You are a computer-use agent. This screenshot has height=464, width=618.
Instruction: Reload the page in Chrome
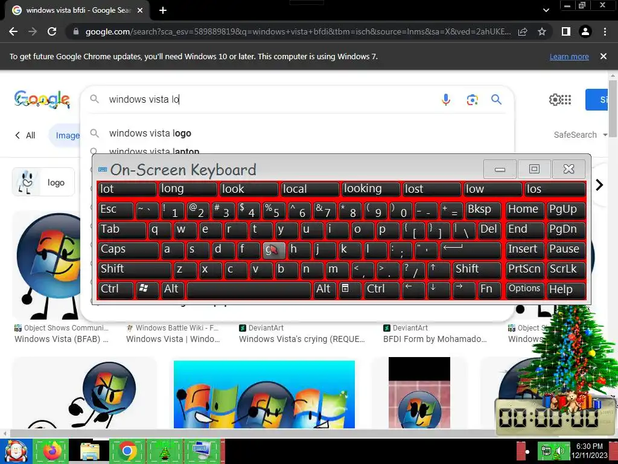coord(52,31)
